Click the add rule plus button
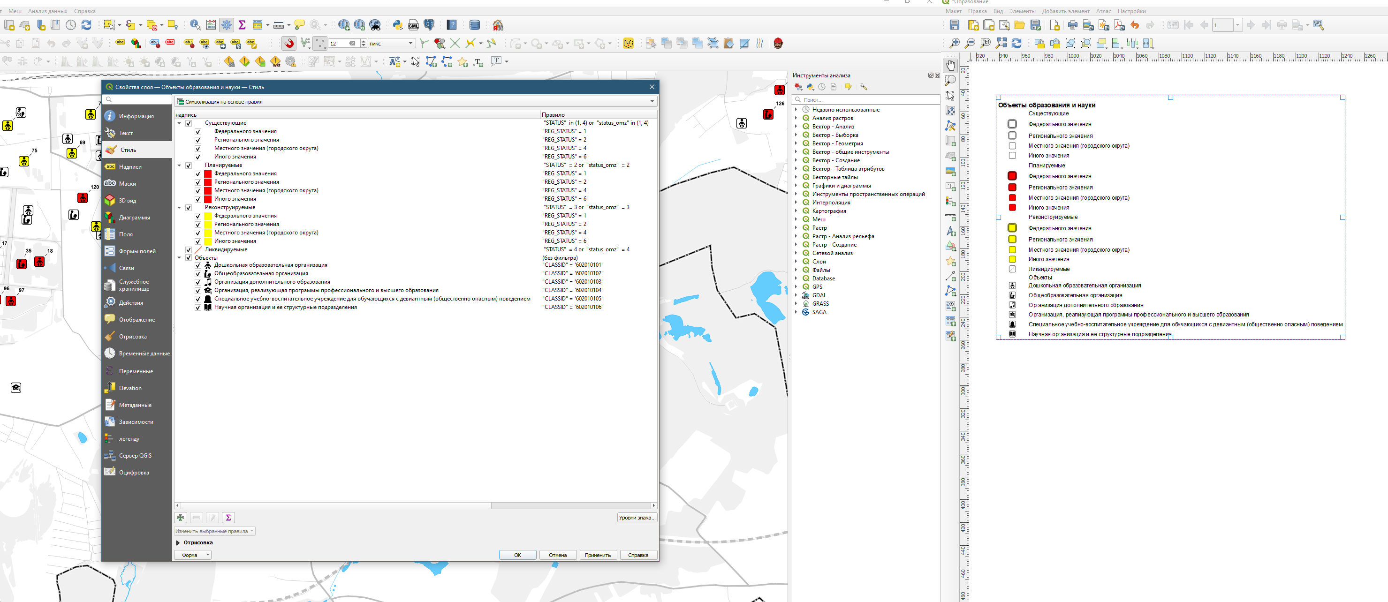The height and width of the screenshot is (602, 1388). pos(181,518)
